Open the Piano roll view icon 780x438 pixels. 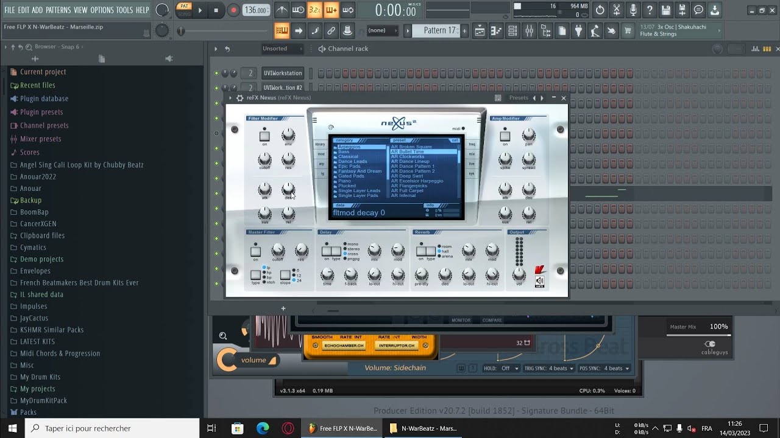[x=496, y=30]
